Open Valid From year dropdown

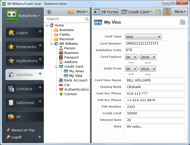coord(148,69)
